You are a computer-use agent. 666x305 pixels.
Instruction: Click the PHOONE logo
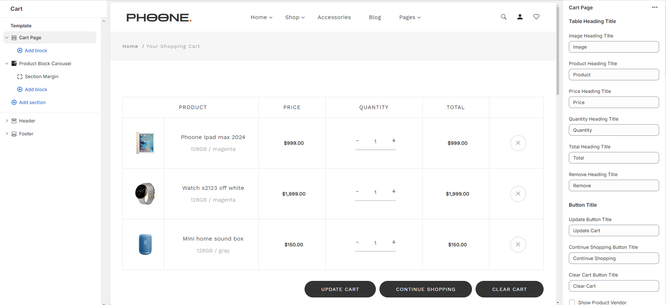click(x=159, y=17)
